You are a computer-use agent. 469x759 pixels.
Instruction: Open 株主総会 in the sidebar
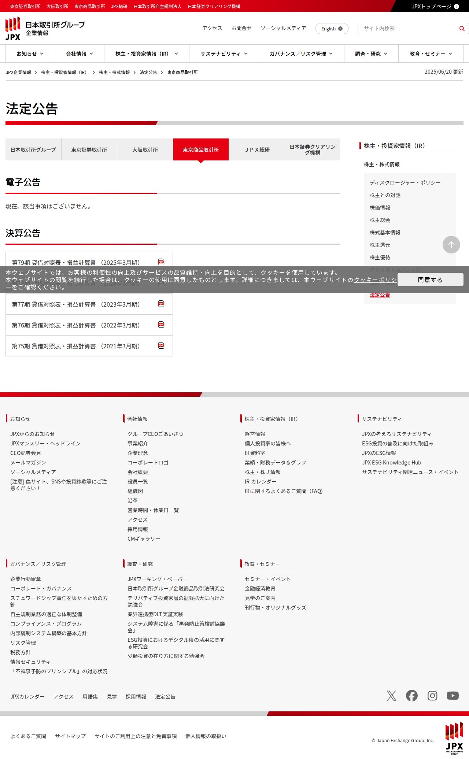click(x=380, y=220)
